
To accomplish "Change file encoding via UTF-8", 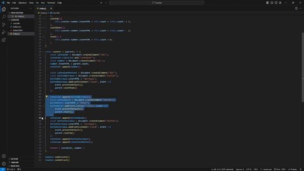I will 248,169.
